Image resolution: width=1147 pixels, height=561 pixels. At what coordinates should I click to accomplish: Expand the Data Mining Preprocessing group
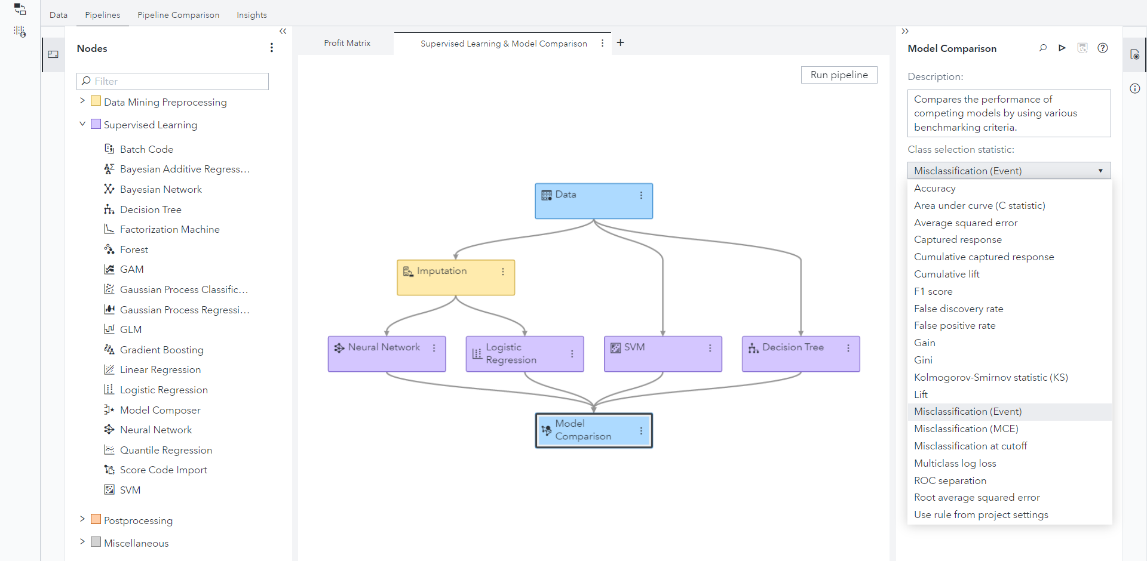point(82,101)
